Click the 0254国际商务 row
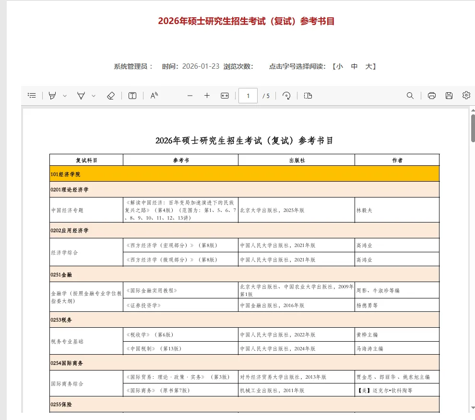Viewport: 475px width, 420px height. pyautogui.click(x=245, y=363)
